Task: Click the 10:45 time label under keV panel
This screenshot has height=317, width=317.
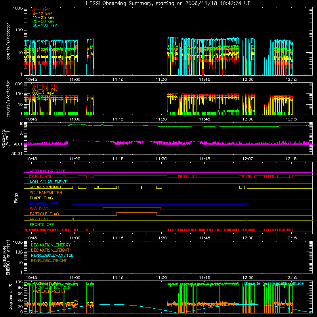Action: [31, 80]
